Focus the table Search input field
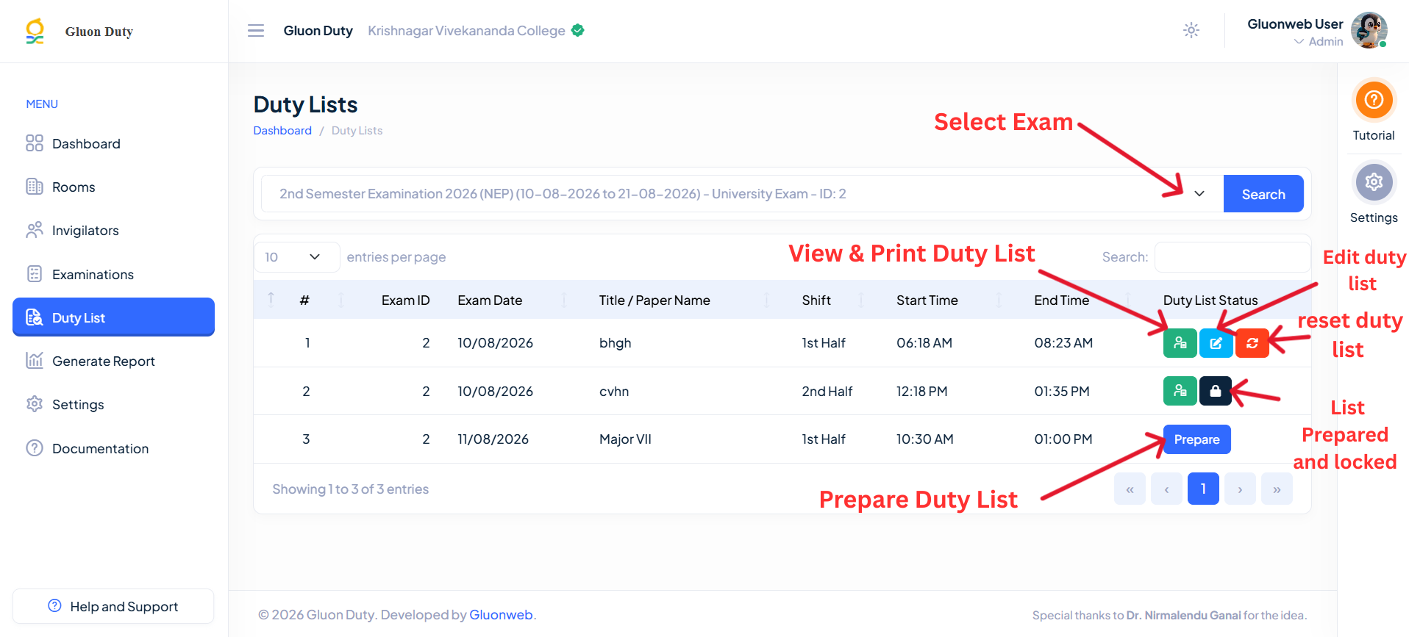 pyautogui.click(x=1233, y=257)
